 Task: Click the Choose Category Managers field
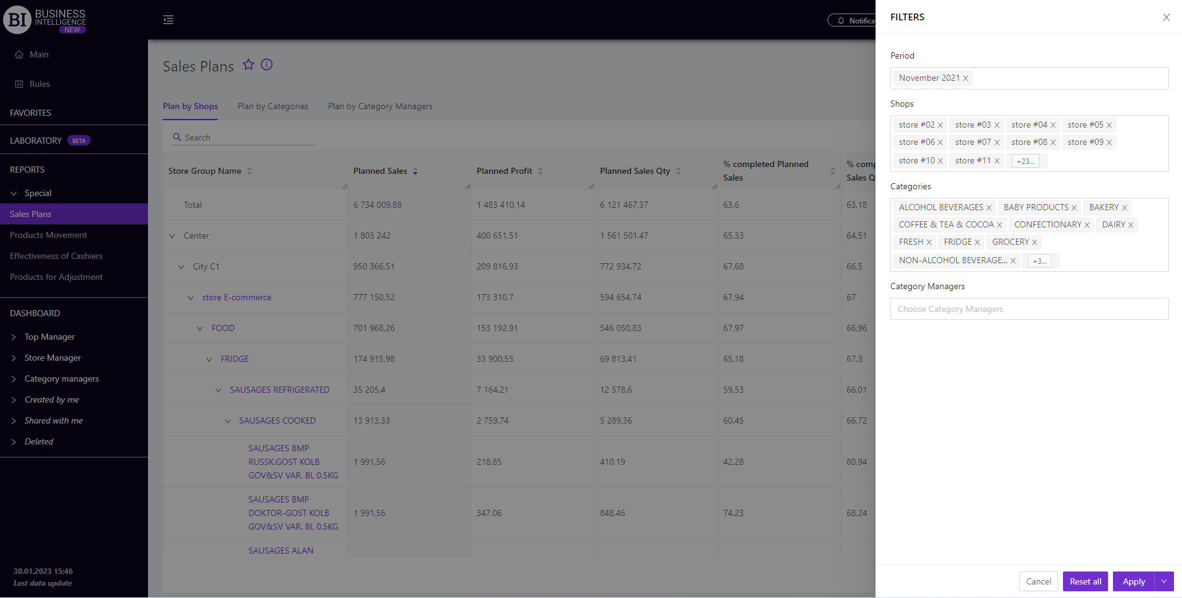[1028, 309]
